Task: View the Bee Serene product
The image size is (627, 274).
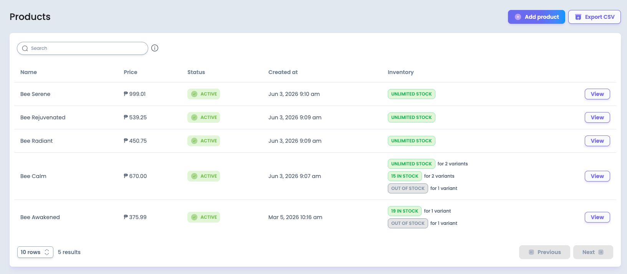Action: pyautogui.click(x=597, y=94)
